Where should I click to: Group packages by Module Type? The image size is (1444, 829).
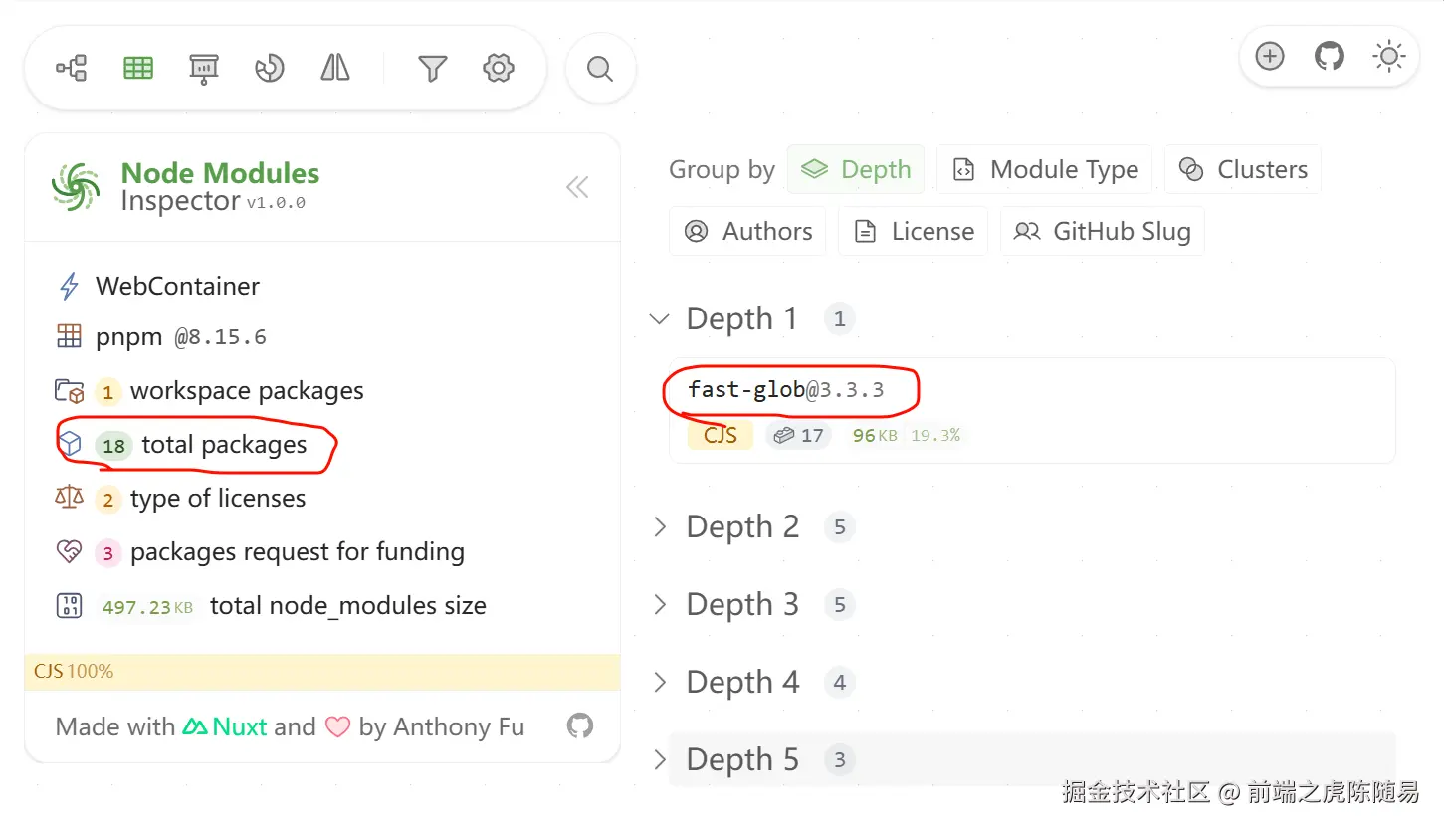click(1045, 170)
